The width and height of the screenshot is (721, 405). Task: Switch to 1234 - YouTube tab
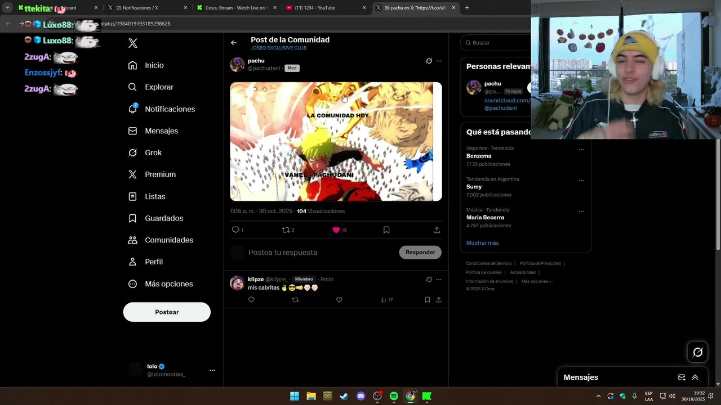326,8
